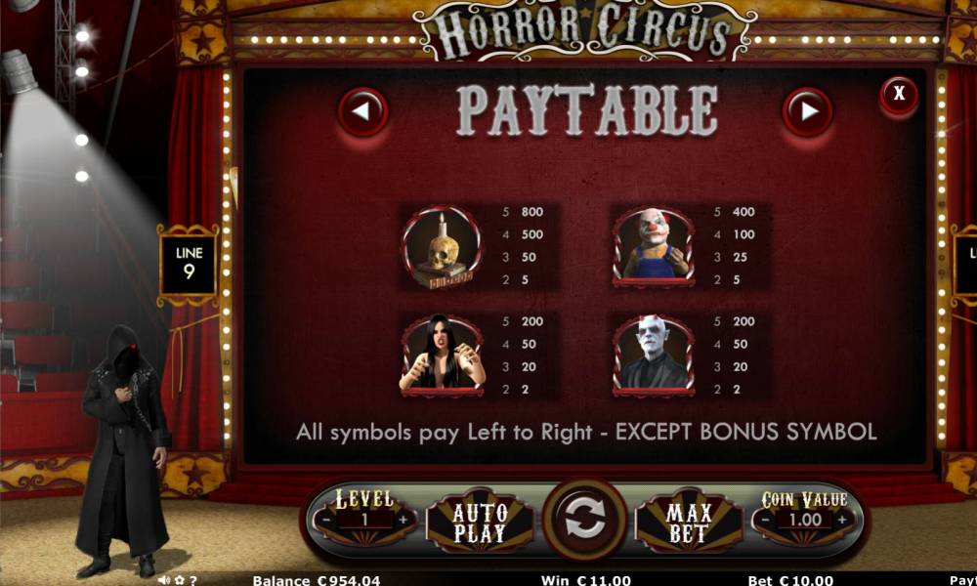The image size is (977, 586).
Task: Decrease bet level with minus button
Action: click(326, 520)
